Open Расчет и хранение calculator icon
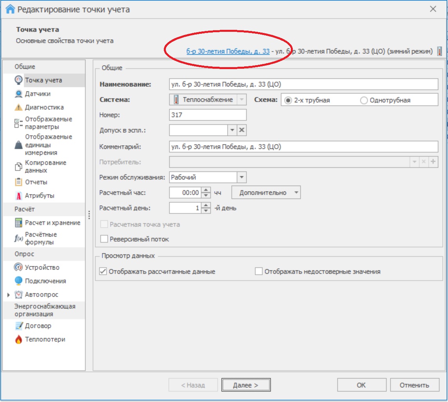 pyautogui.click(x=18, y=223)
